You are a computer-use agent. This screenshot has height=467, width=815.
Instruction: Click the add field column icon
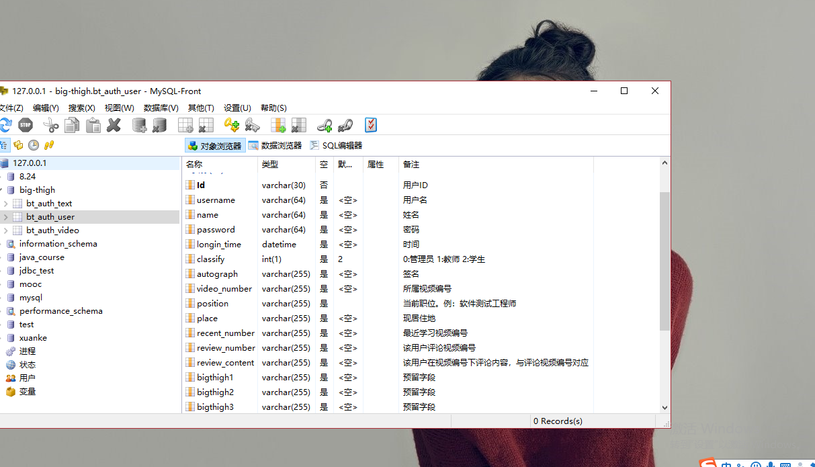point(278,125)
